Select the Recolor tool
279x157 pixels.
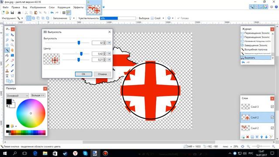pos(12,71)
